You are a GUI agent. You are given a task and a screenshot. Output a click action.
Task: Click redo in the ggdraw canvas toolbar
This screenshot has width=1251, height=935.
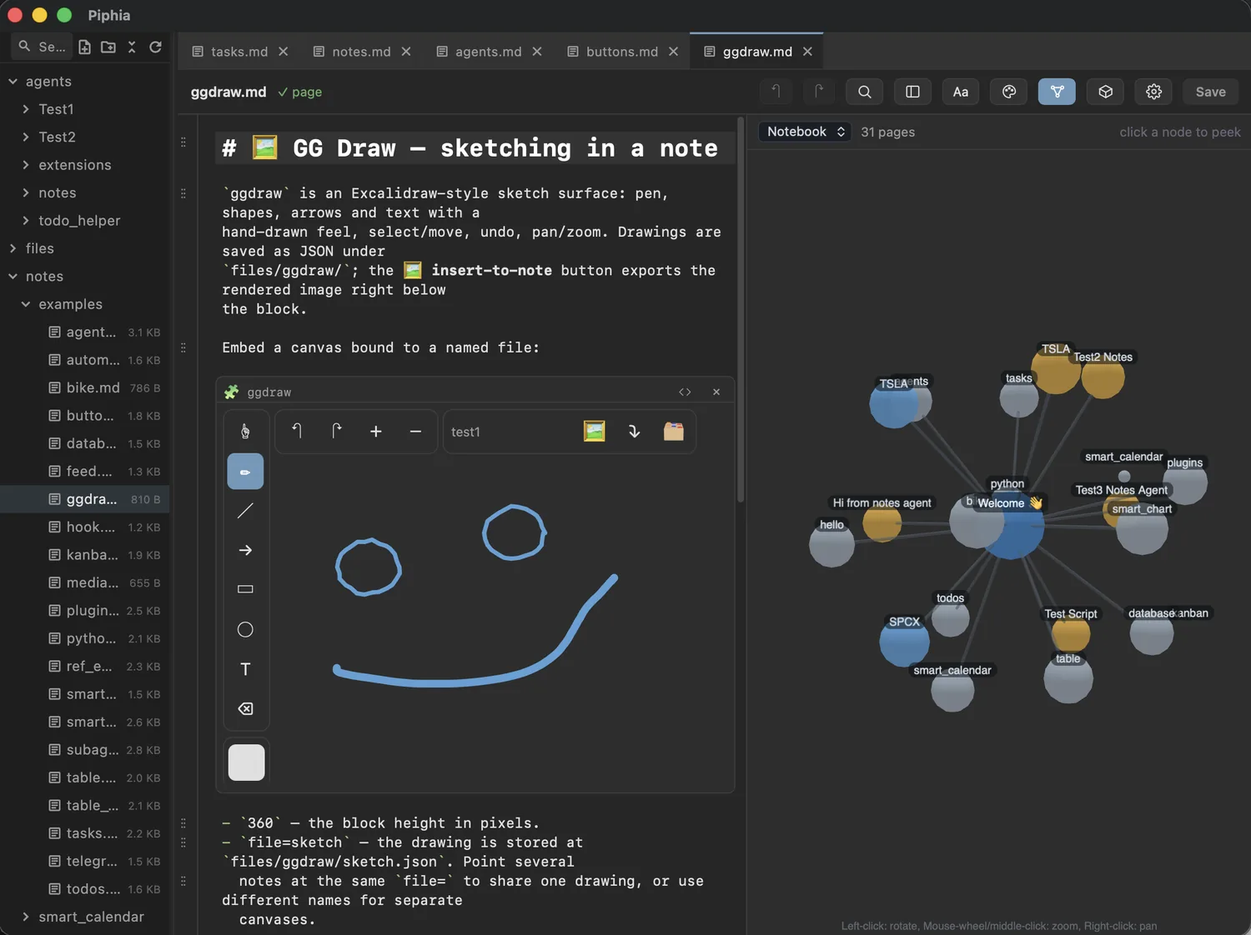pos(336,431)
